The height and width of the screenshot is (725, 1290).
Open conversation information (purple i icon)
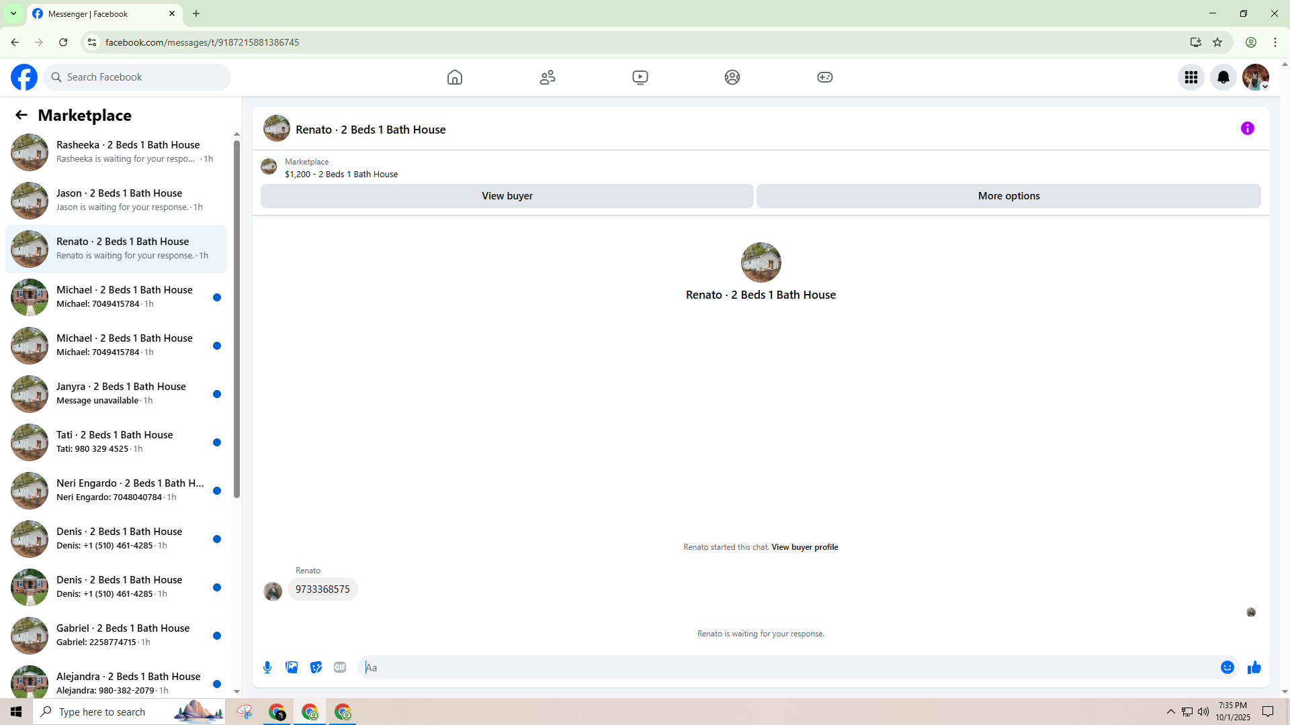pyautogui.click(x=1248, y=128)
